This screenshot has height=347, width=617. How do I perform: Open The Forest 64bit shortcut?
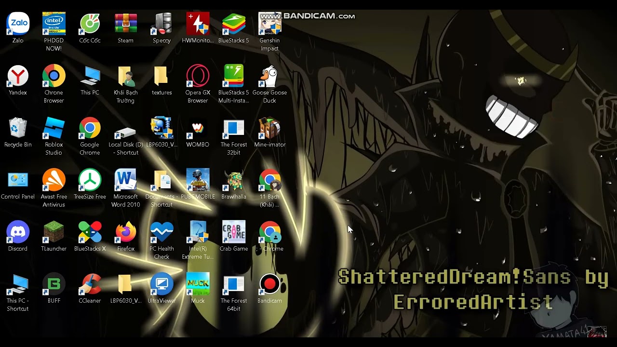click(x=234, y=284)
